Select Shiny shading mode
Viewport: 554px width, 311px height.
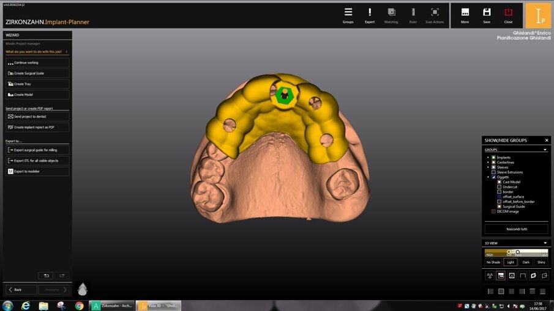[541, 262]
